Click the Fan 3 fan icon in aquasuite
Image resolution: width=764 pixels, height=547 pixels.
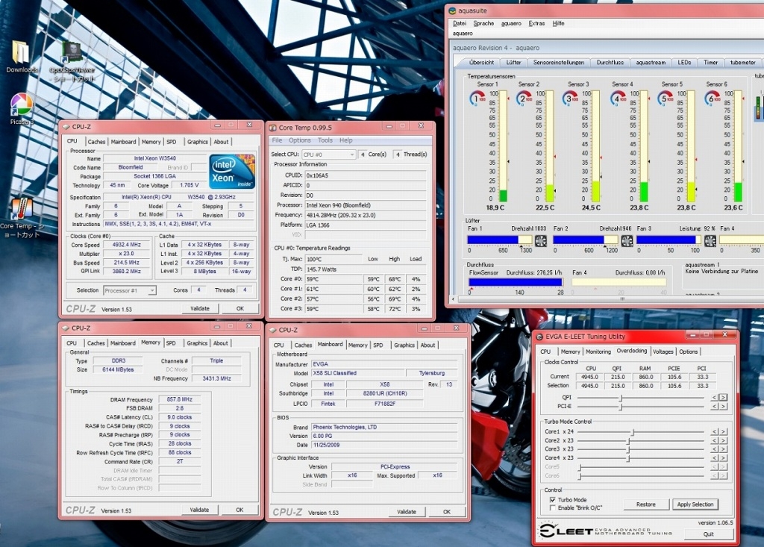tap(710, 240)
